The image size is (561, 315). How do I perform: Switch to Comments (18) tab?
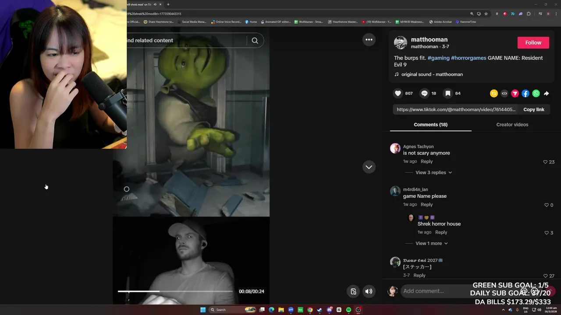tap(430, 125)
